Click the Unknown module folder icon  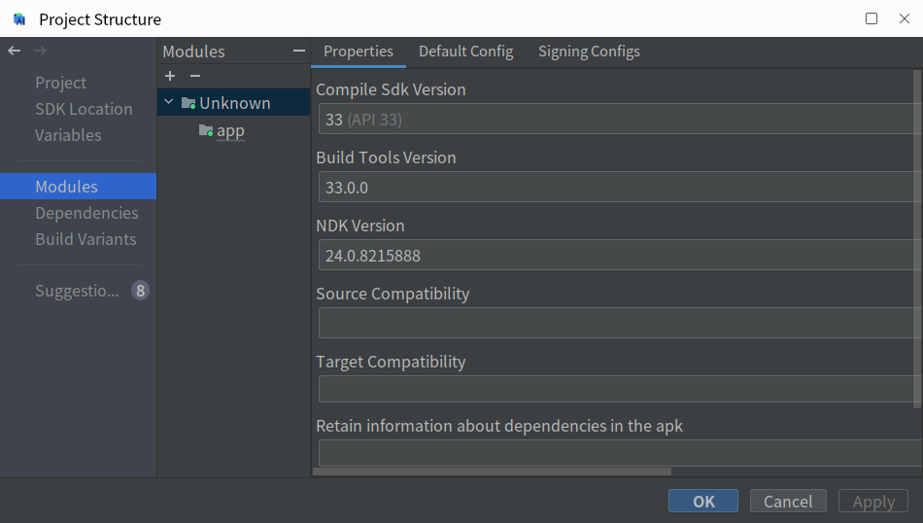(188, 103)
